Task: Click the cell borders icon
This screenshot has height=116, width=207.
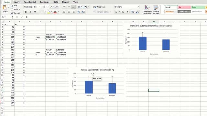Action: pyautogui.click(x=42, y=12)
